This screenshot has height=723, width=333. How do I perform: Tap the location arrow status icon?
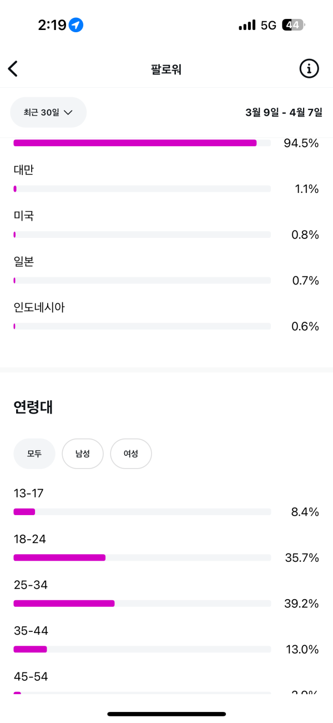76,25
